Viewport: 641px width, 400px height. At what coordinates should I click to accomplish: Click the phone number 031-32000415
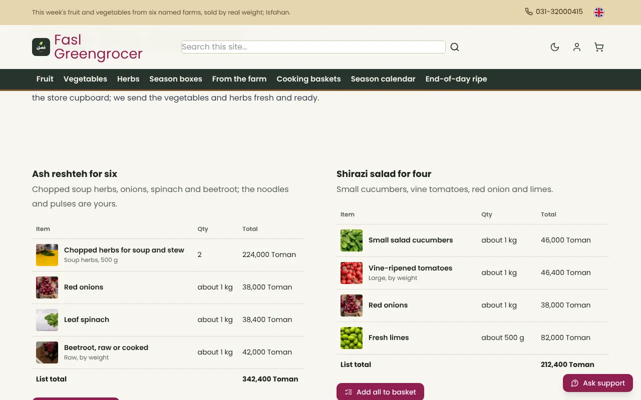(x=559, y=11)
